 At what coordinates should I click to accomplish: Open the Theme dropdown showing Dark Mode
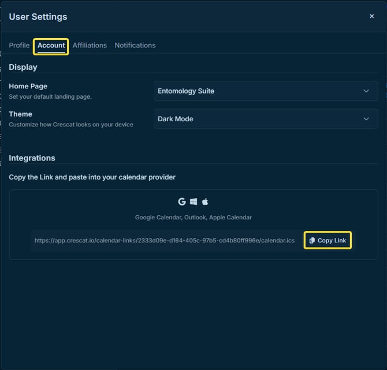pyautogui.click(x=260, y=119)
